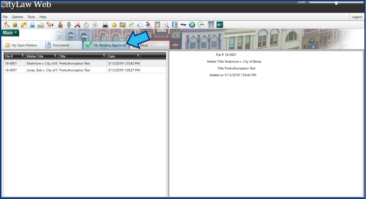366x199 pixels.
Task: Open the filter on the File # column
Action: (23, 56)
